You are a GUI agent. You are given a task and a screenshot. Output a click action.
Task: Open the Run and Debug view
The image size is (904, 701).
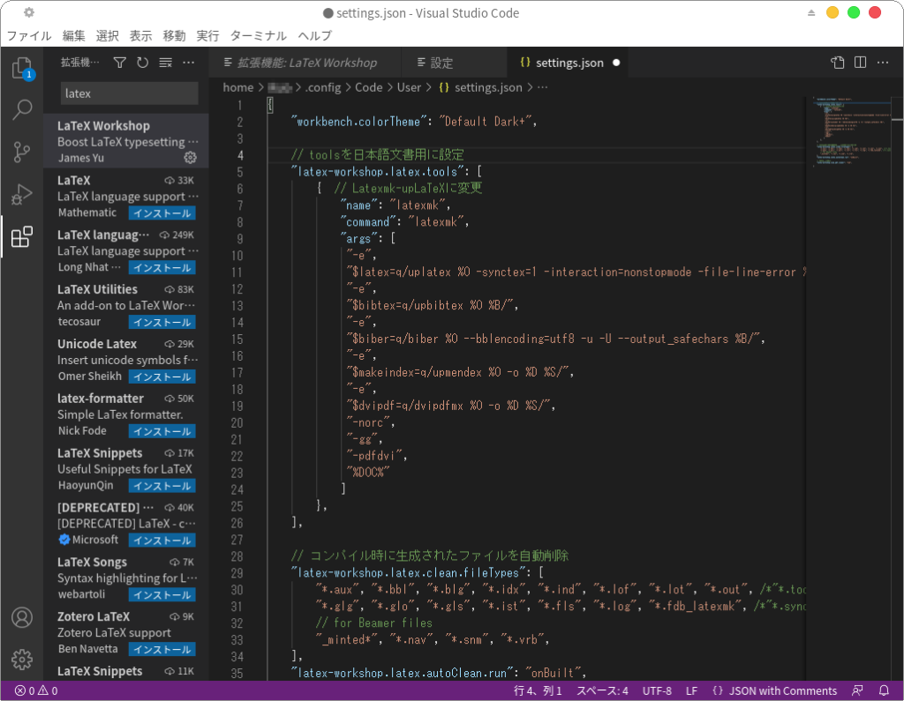tap(22, 194)
